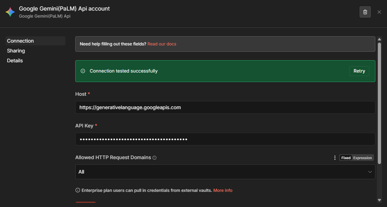Switch to the Sharing tab

coord(16,51)
